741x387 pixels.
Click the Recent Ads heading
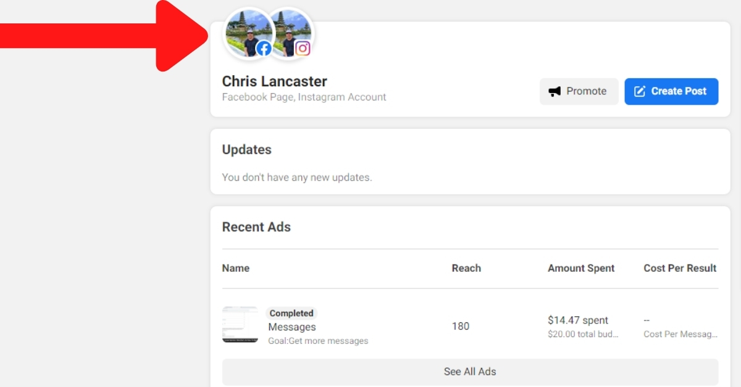[256, 227]
